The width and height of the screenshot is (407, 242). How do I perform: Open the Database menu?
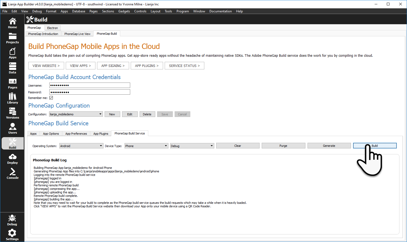(x=79, y=11)
